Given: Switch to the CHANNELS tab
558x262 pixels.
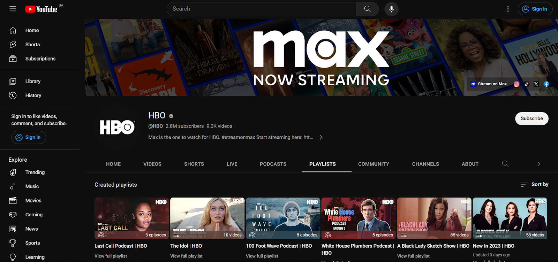Looking at the screenshot, I should pyautogui.click(x=425, y=164).
